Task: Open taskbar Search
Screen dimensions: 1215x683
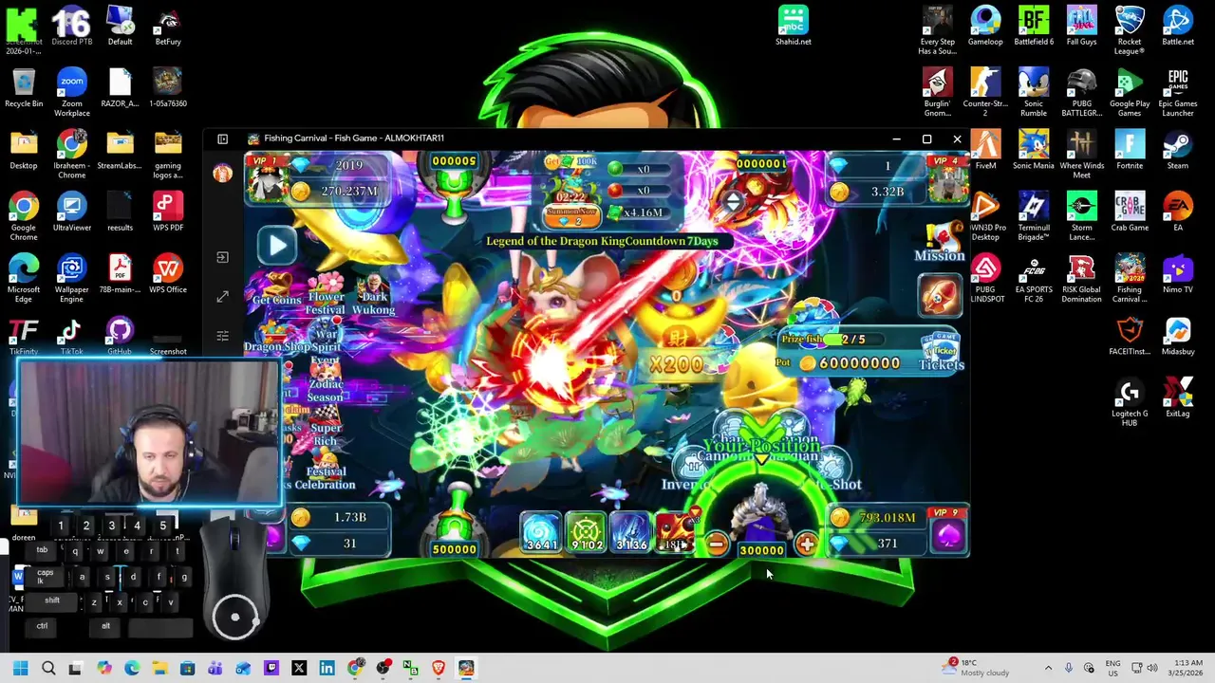Action: (48, 668)
